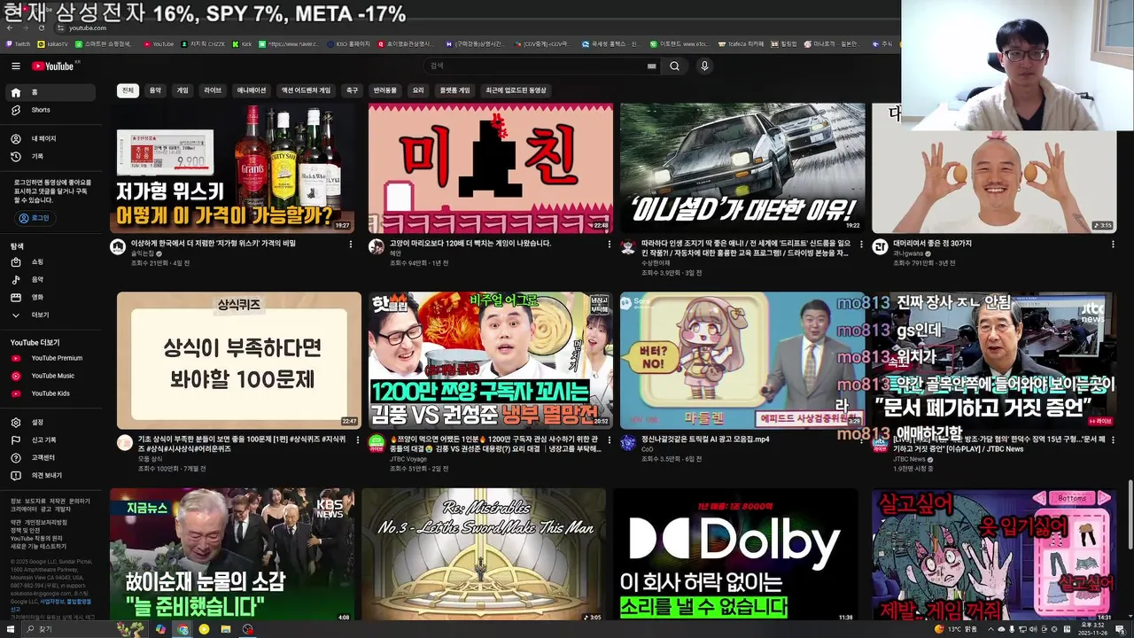Open Shorts in the sidebar
Image resolution: width=1134 pixels, height=638 pixels.
coord(51,110)
